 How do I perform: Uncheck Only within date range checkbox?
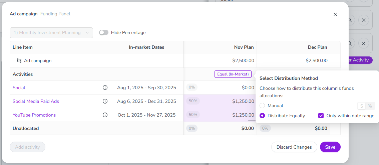pyautogui.click(x=321, y=116)
